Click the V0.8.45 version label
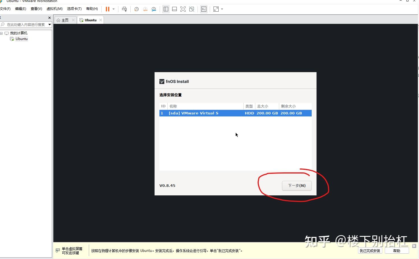 point(167,185)
